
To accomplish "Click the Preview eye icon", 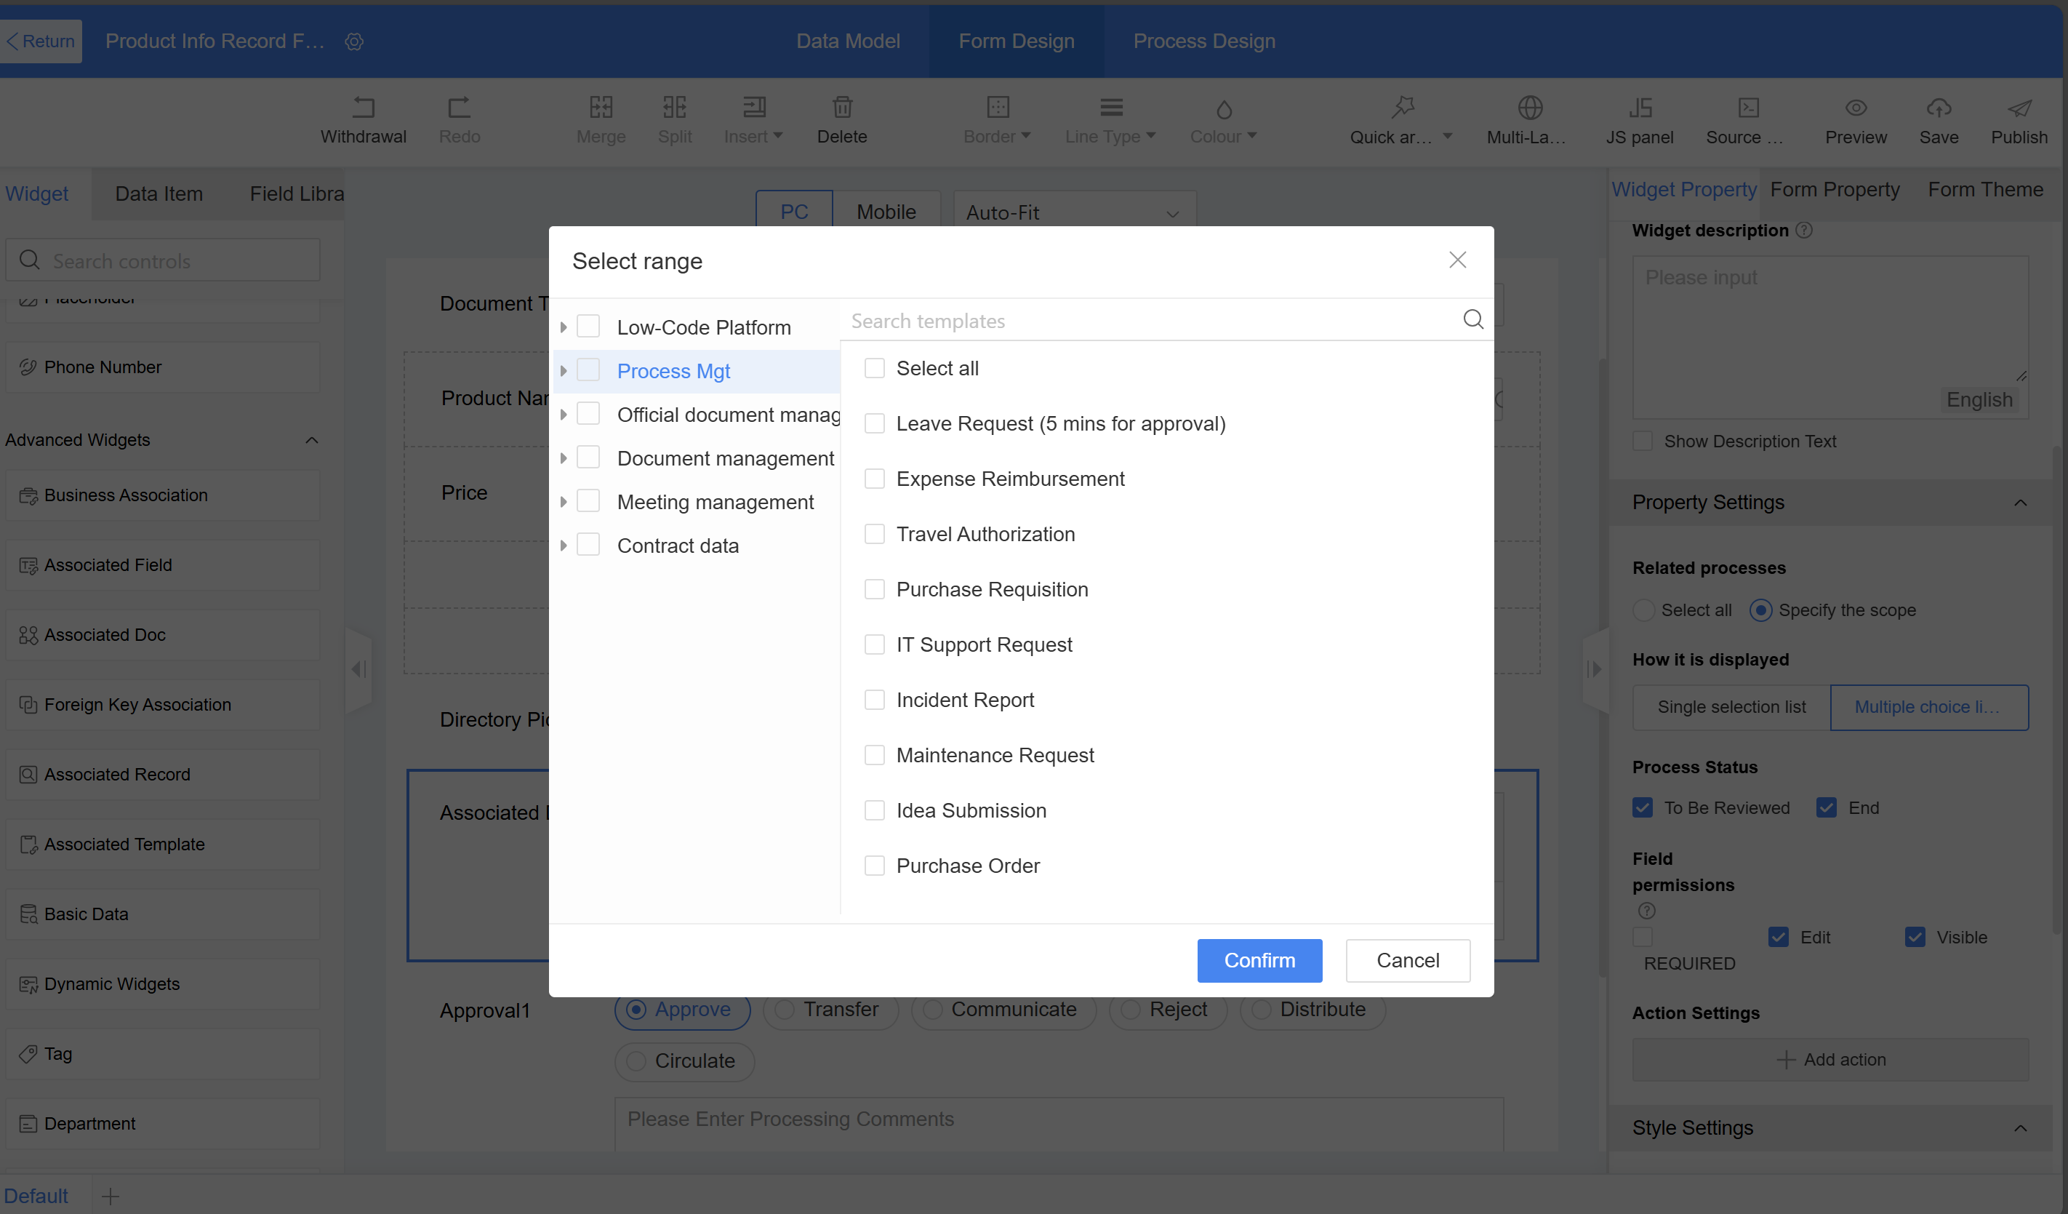I will point(1856,108).
